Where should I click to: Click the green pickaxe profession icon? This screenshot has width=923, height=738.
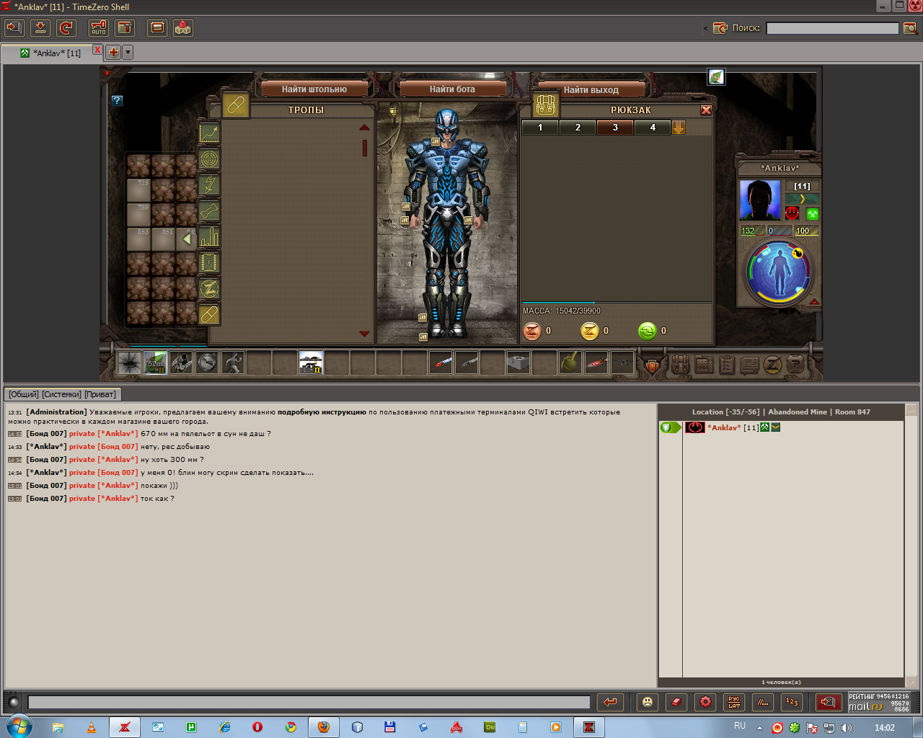coord(813,214)
